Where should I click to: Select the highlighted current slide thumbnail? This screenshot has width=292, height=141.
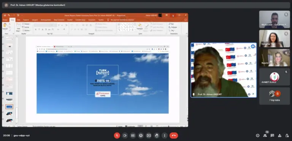(x=9, y=107)
